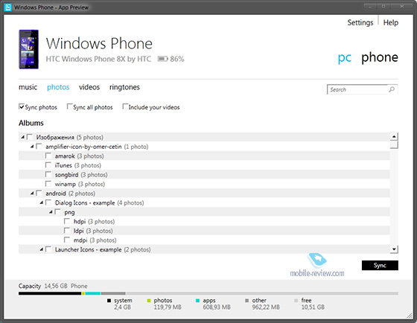Collapse the png folder node
The height and width of the screenshot is (323, 417).
pyautogui.click(x=51, y=212)
